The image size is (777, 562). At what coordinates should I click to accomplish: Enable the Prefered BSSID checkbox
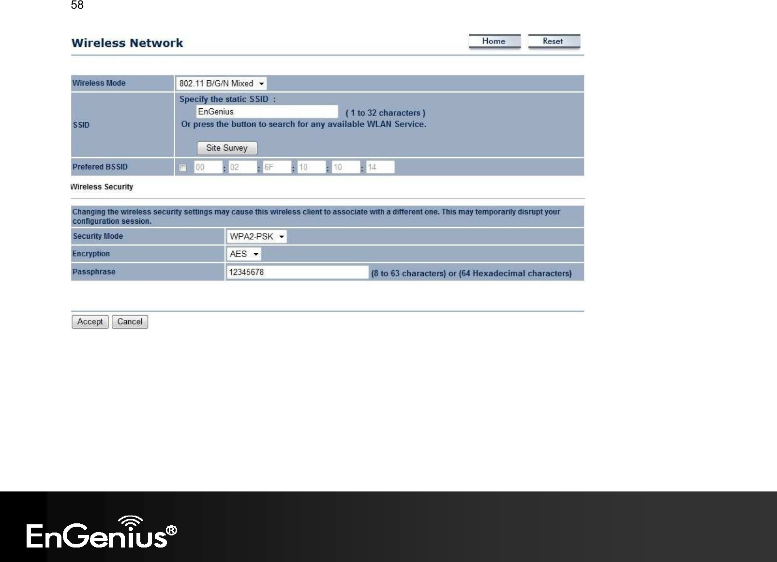[183, 168]
